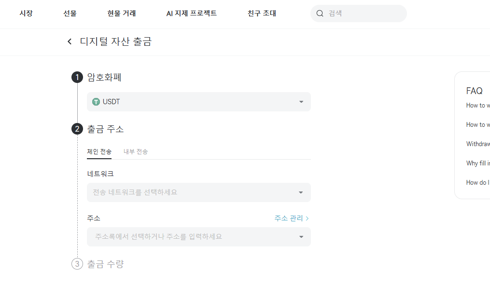Open the 시장 menu item
This screenshot has width=490, height=286.
[26, 14]
